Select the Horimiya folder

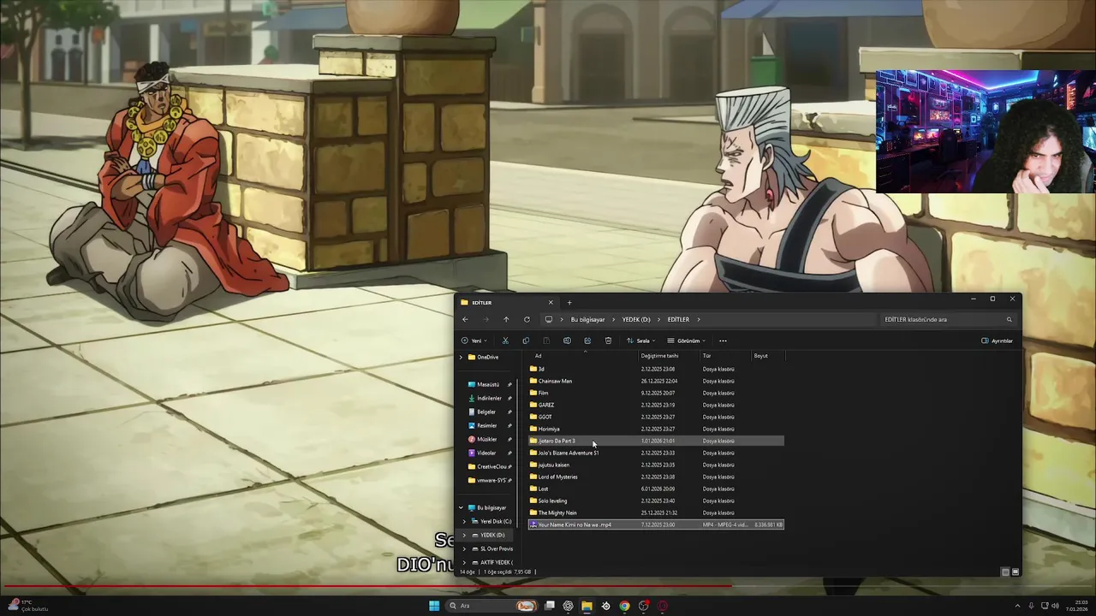[656, 429]
